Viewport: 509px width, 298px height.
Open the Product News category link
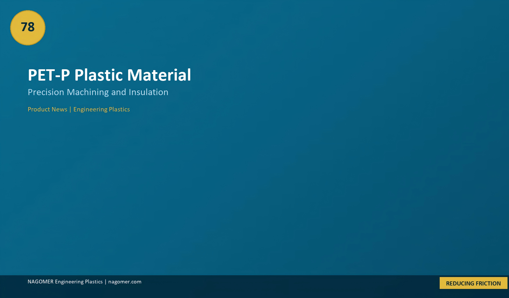click(x=47, y=109)
